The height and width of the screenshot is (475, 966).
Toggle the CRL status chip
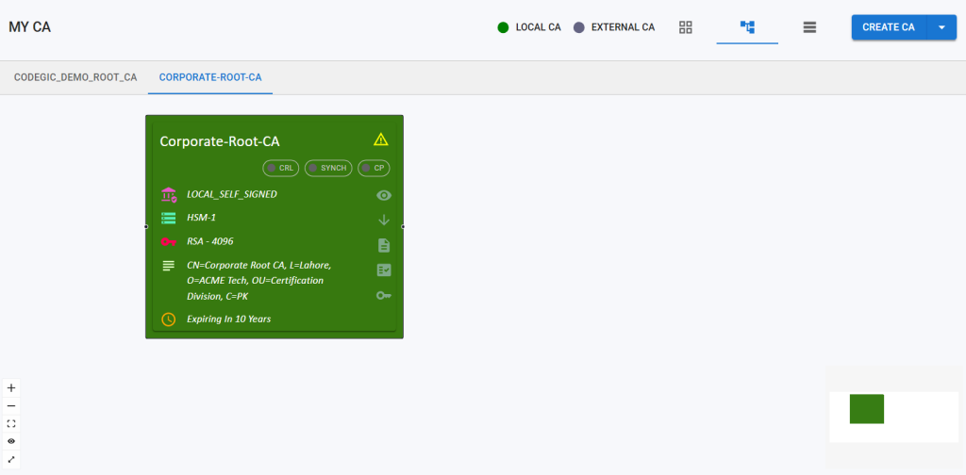pyautogui.click(x=281, y=168)
